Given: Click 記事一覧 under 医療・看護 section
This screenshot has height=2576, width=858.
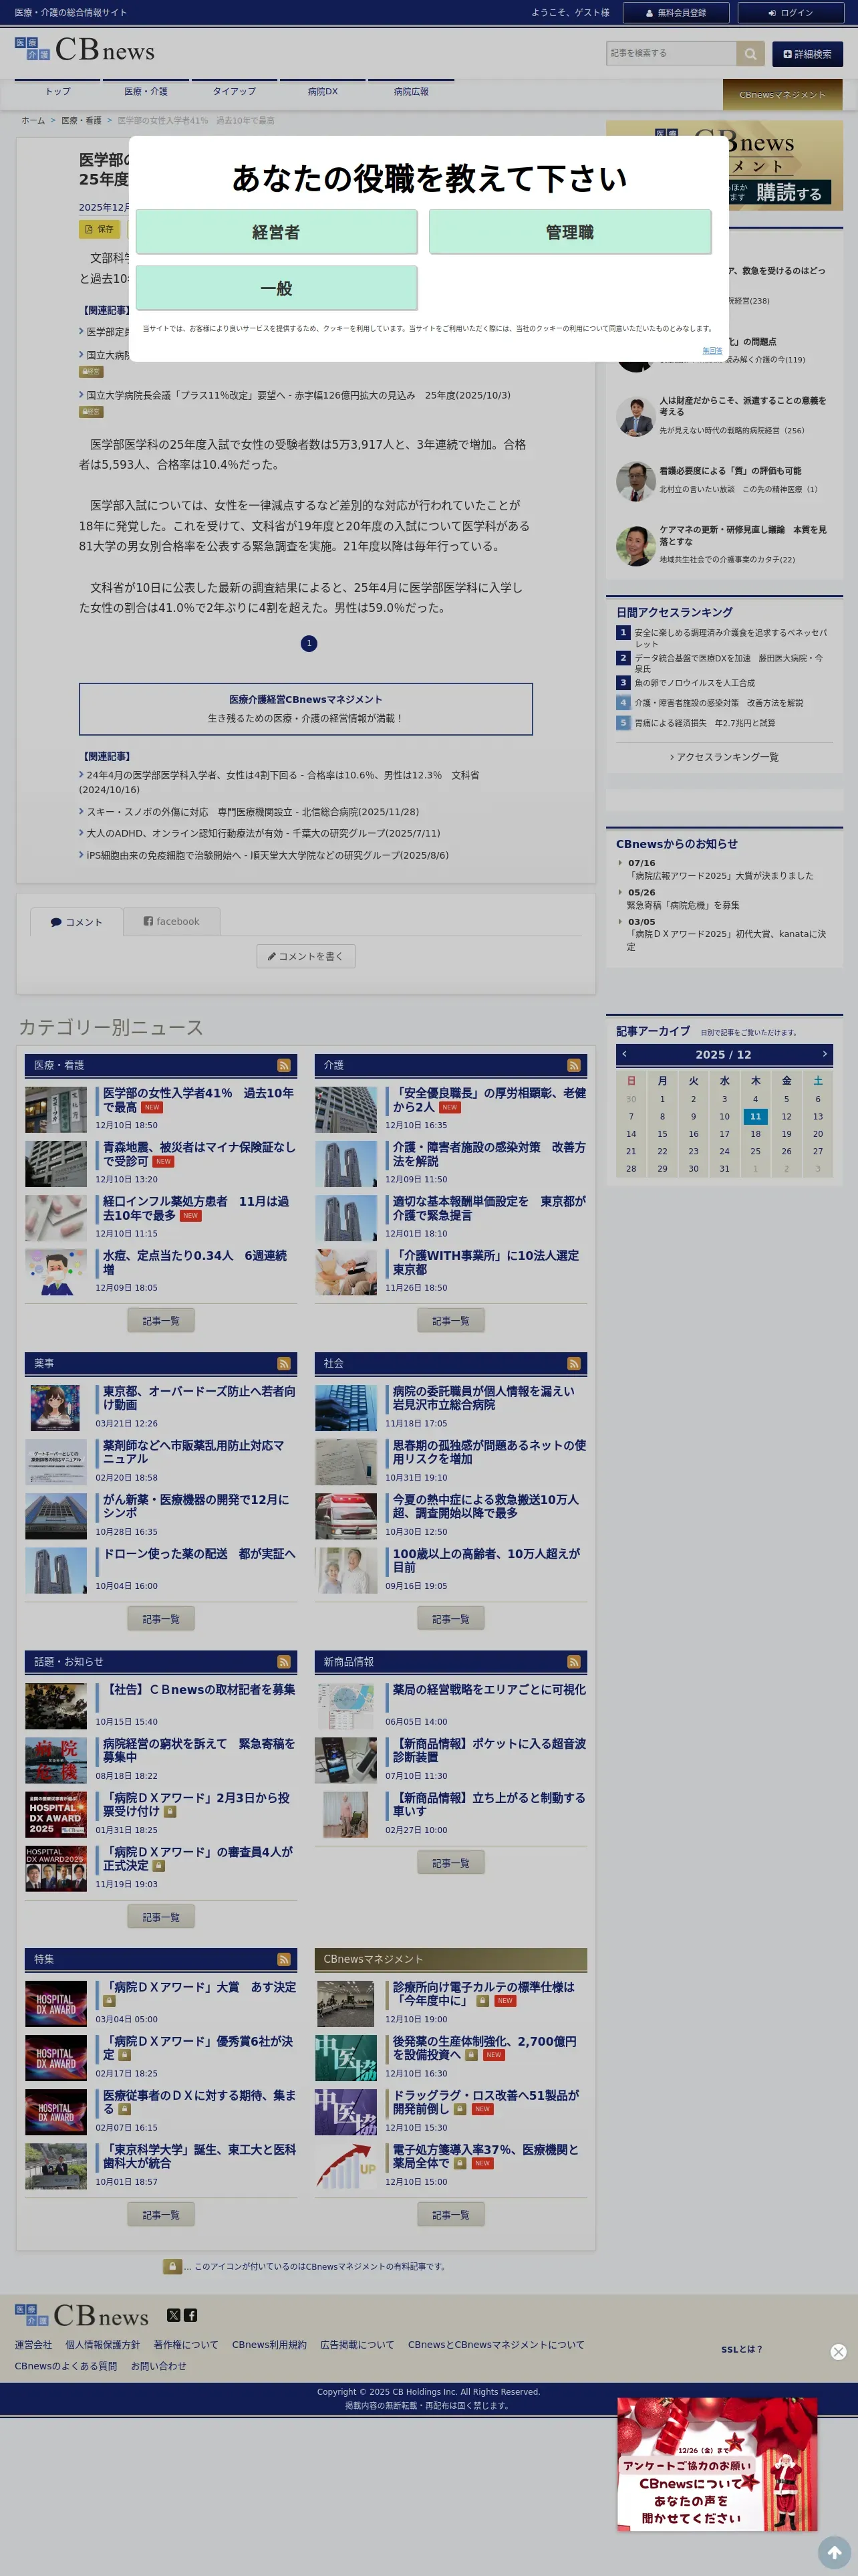Looking at the screenshot, I should coord(161,1321).
